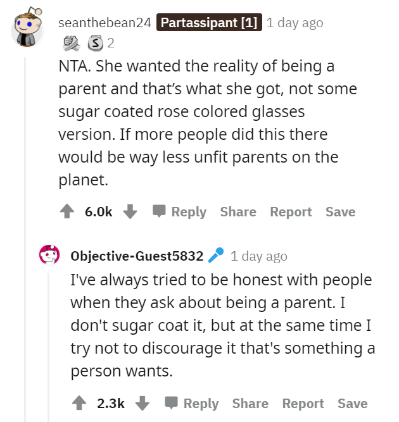Click the OP microphone icon beside Objective-Guest5832
This screenshot has height=422, width=399.
pos(216,256)
